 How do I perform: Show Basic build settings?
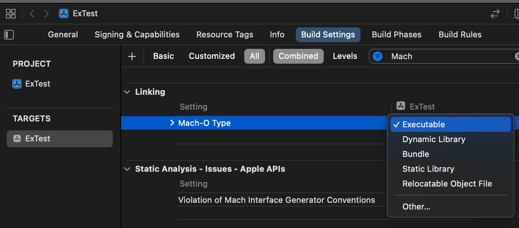tap(163, 56)
